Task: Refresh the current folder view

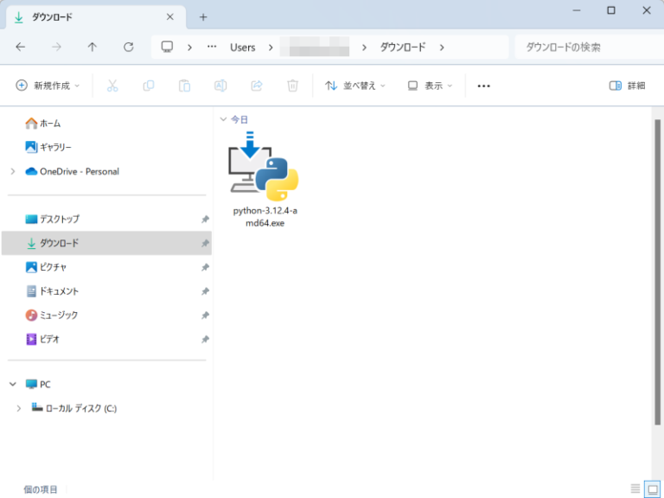Action: (129, 48)
